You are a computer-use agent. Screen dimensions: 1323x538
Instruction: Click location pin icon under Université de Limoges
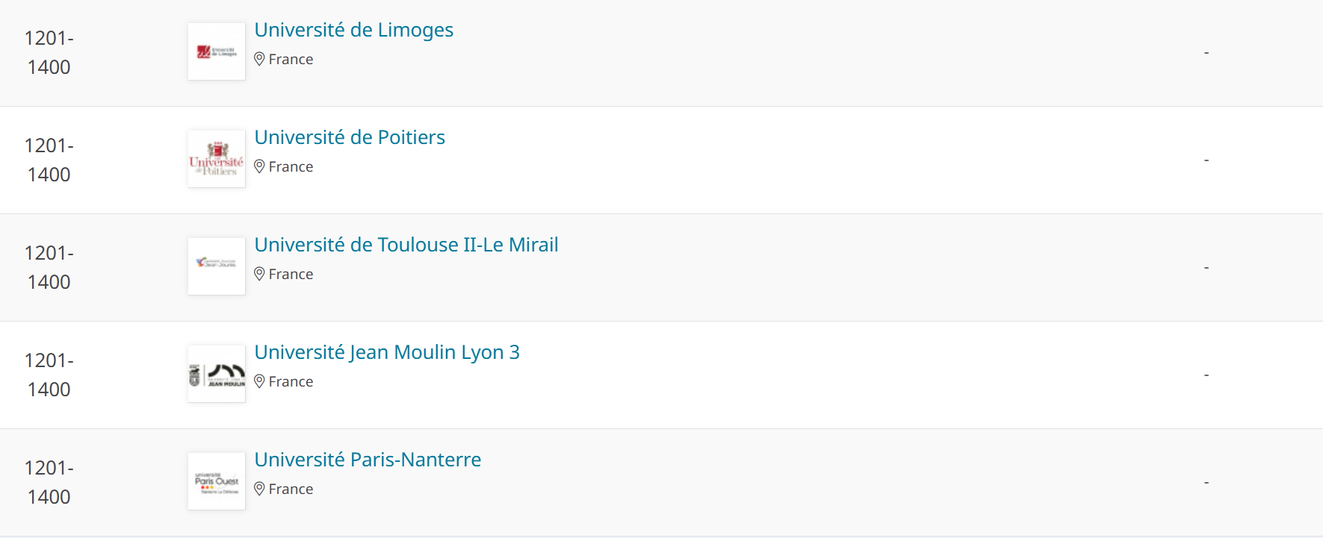coord(259,59)
